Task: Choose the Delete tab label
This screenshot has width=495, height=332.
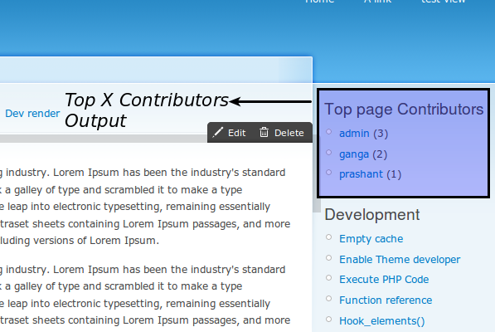Action: click(x=289, y=133)
